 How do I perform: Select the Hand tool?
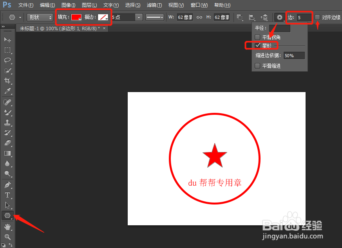pos(7,227)
